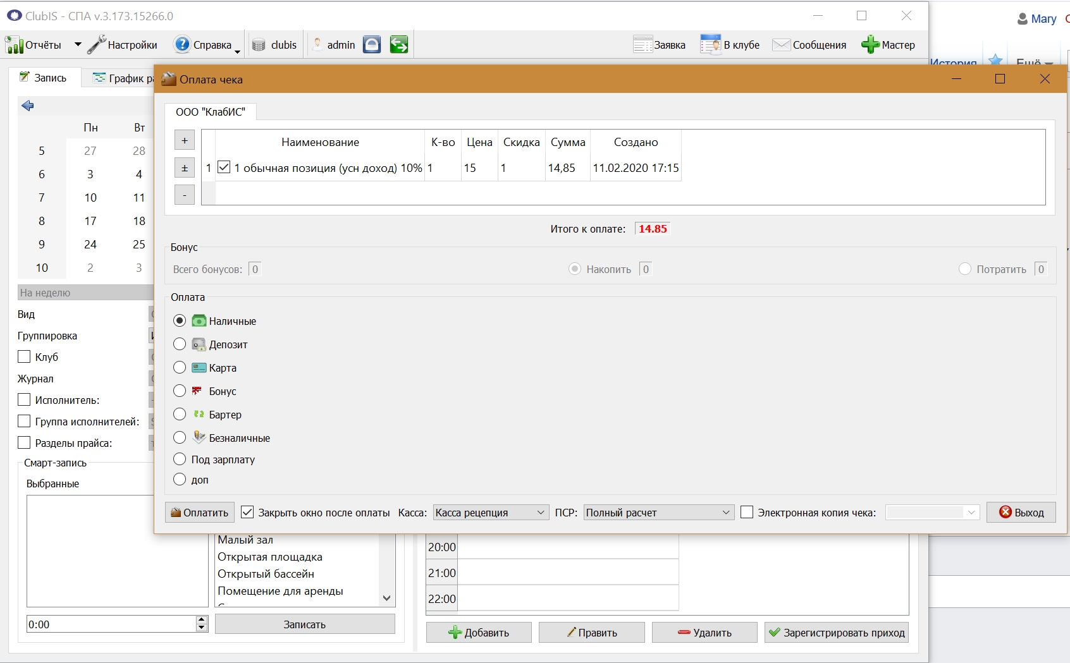Click the ± button beside receipt table

pyautogui.click(x=185, y=168)
